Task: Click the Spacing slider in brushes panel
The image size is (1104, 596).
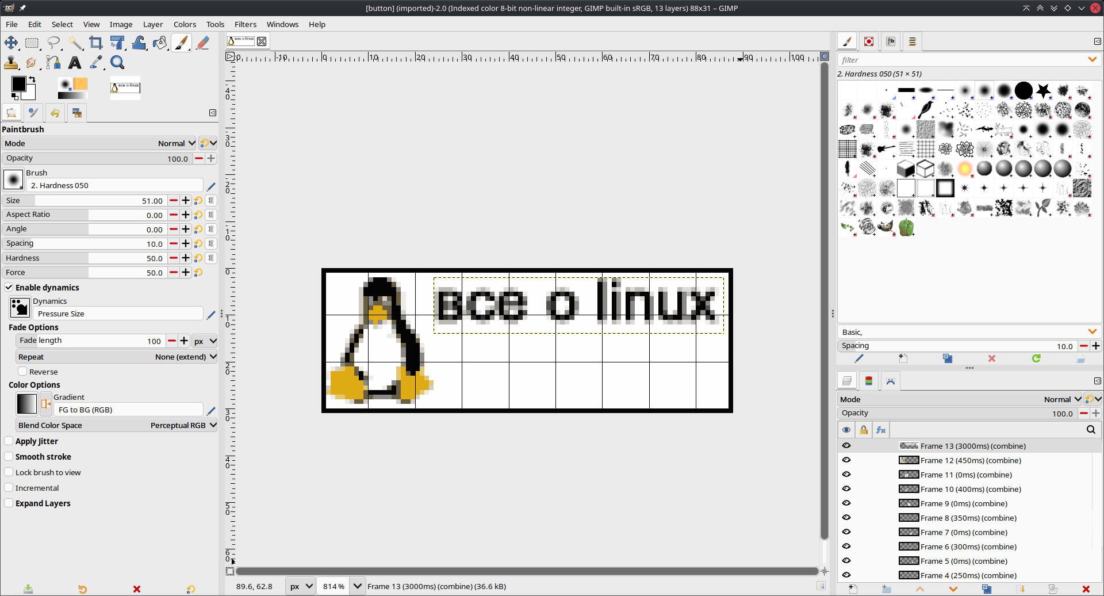Action: (x=957, y=346)
